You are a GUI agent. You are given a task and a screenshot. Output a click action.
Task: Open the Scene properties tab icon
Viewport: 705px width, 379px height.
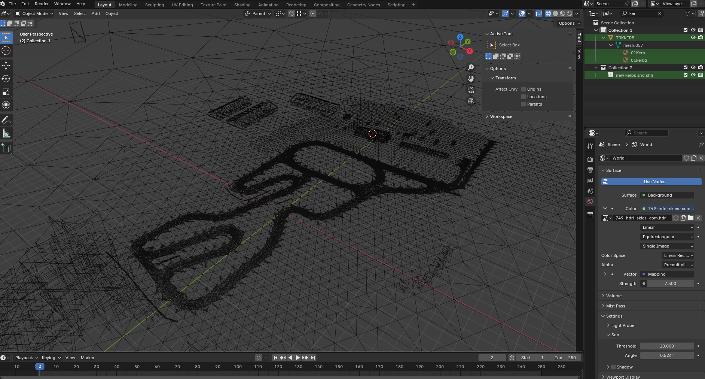click(x=590, y=191)
